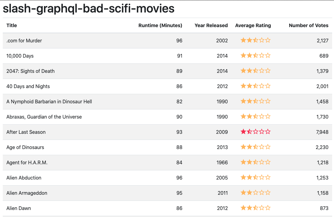Click star rating for Alien Armageddon
Viewport: 334px width, 217px height.
(x=255, y=193)
